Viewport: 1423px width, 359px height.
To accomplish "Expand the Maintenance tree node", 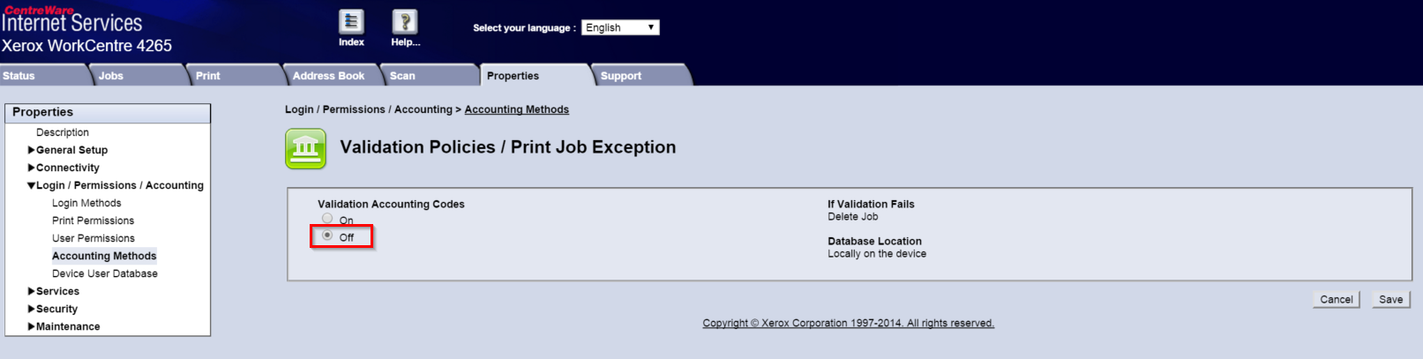I will point(32,326).
